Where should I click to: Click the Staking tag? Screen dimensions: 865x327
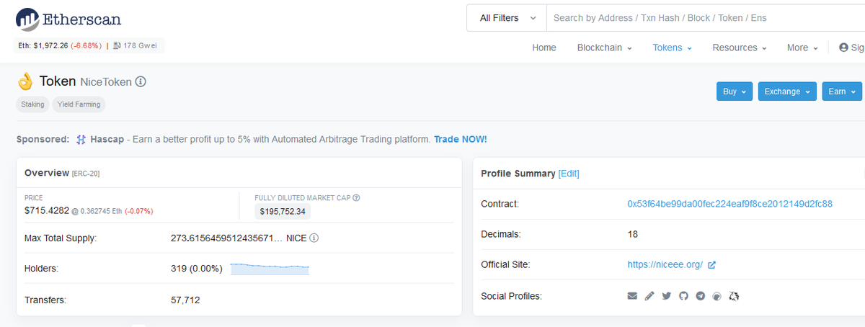(32, 104)
